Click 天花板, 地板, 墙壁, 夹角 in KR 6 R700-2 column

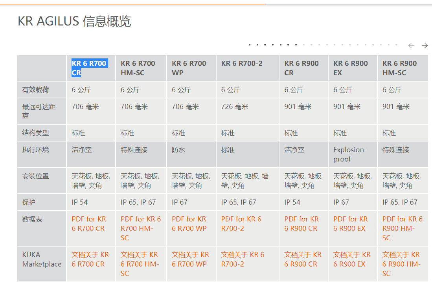244,181
